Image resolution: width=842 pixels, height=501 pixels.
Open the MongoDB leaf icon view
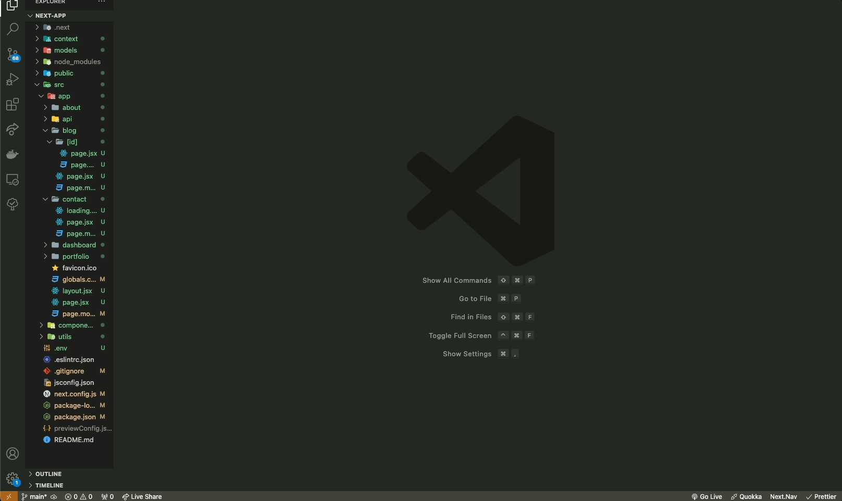13,204
